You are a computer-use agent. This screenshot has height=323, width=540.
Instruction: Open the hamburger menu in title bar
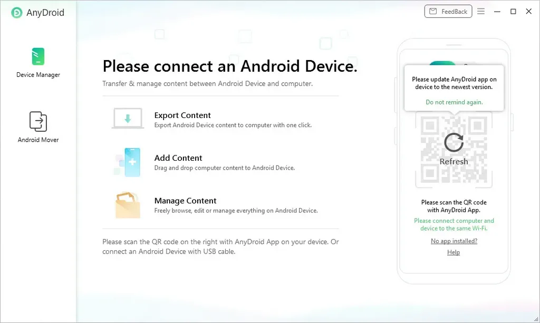[x=481, y=12]
